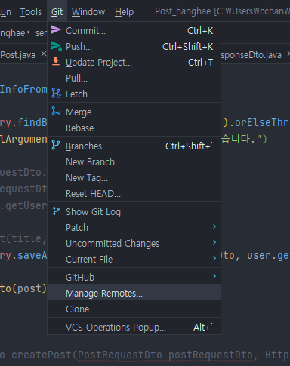The width and height of the screenshot is (290, 366).
Task: Open Branches... menu entry
Action: [134, 146]
